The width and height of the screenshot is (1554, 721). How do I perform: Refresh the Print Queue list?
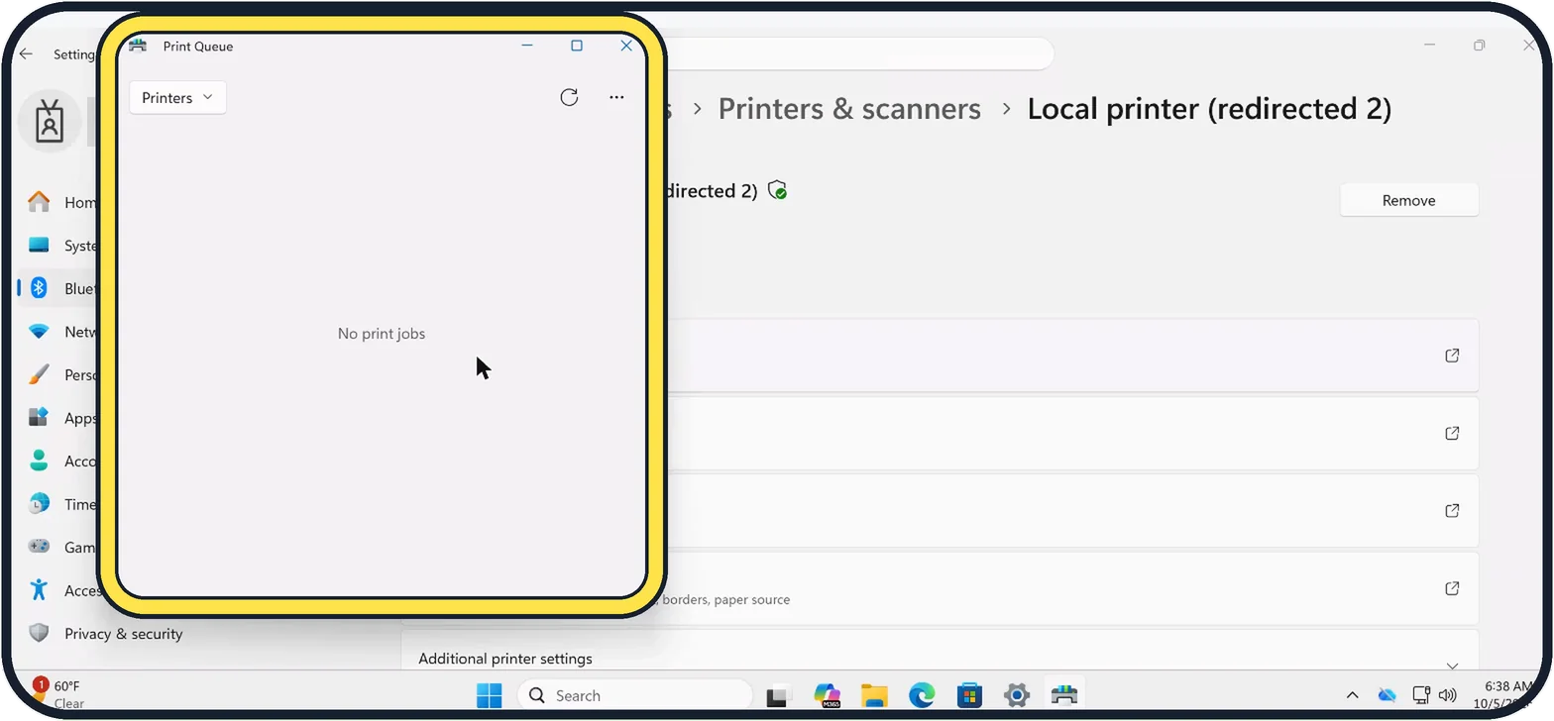click(569, 97)
